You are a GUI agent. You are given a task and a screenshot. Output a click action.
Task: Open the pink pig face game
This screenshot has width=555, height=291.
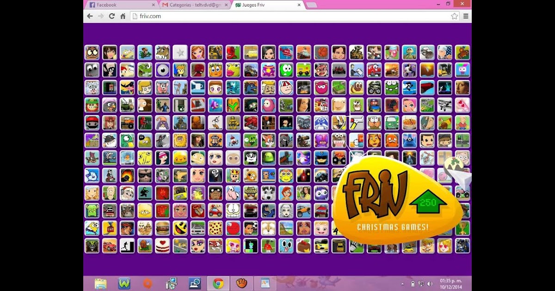coord(163,87)
